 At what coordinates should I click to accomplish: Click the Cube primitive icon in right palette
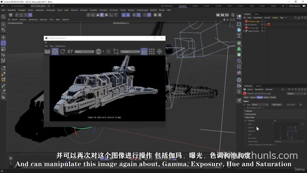coord(239,30)
